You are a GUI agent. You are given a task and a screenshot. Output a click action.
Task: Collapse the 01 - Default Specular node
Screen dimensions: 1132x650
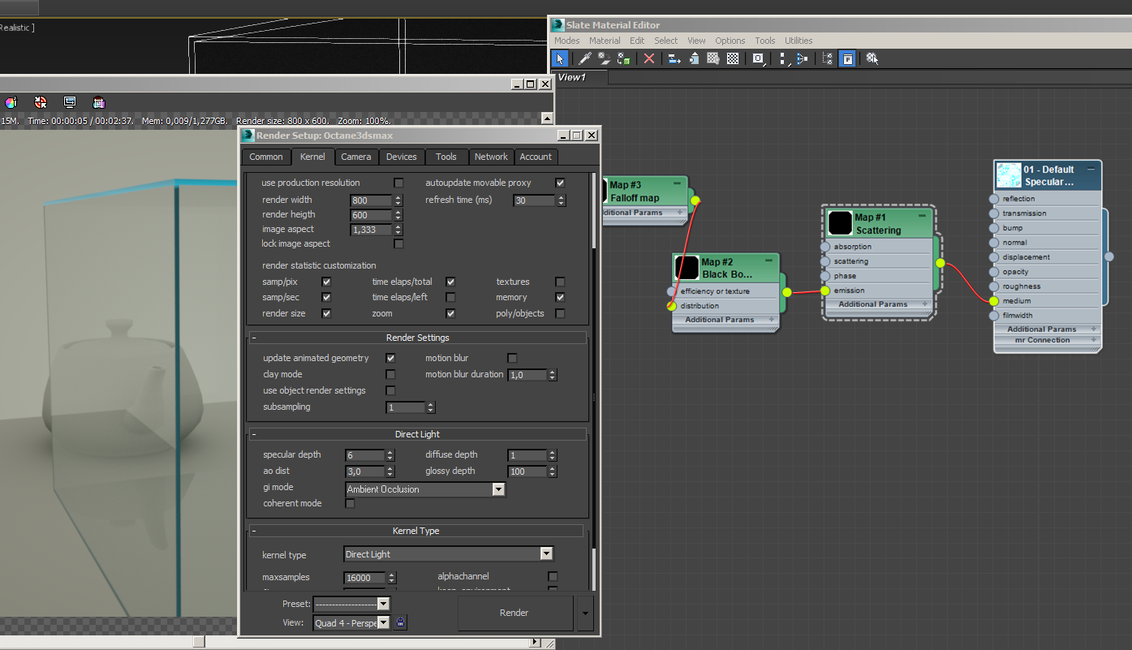(x=1091, y=169)
